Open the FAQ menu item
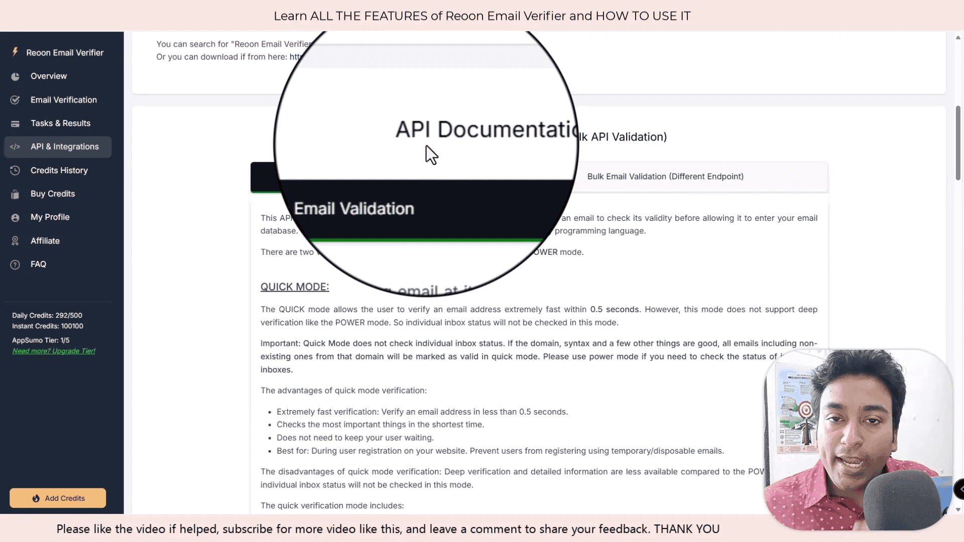This screenshot has height=542, width=964. coord(38,264)
